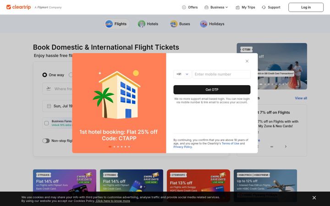Click the Enter mobile number field

point(222,74)
